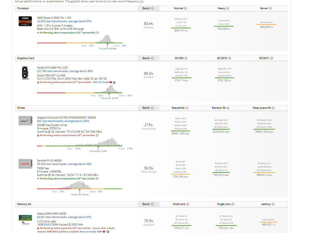Click help icon beside 3D DX9
The image size is (327, 233).
[x=186, y=58]
